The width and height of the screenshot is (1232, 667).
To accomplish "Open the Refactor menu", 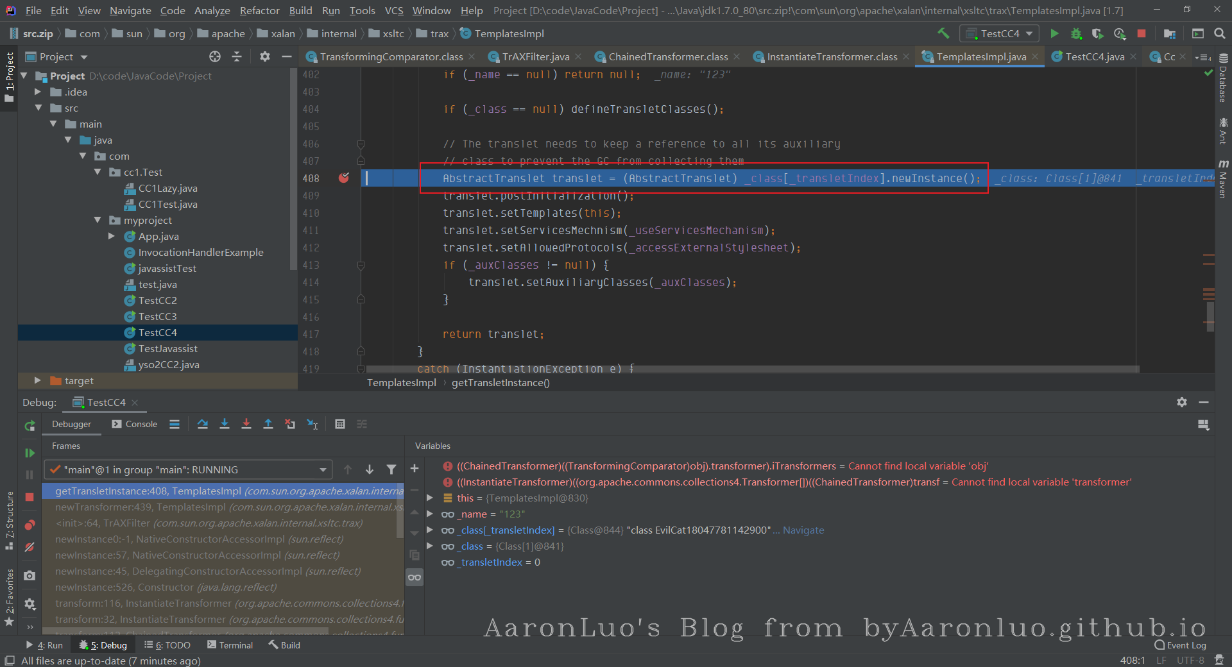I will [x=259, y=10].
